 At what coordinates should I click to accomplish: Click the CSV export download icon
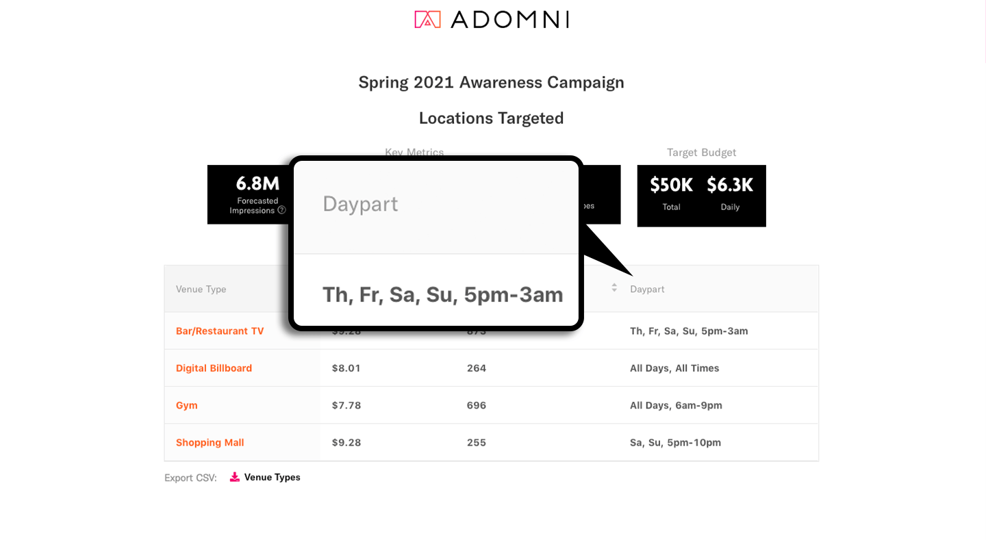(235, 477)
